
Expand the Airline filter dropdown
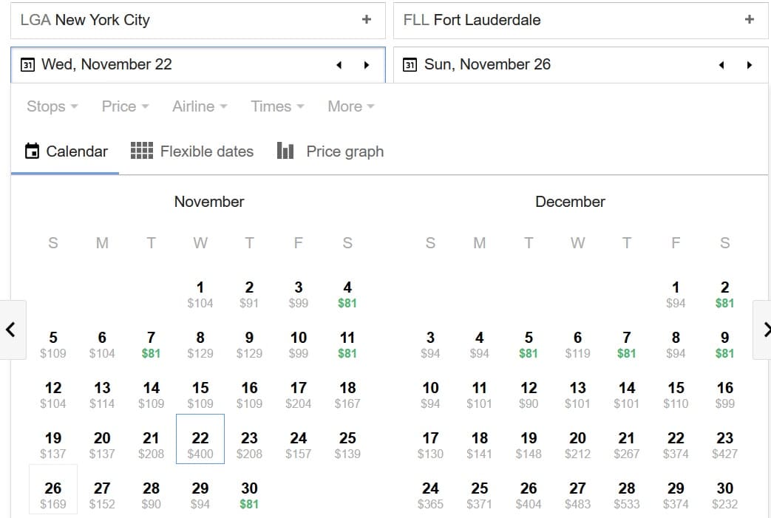point(200,106)
